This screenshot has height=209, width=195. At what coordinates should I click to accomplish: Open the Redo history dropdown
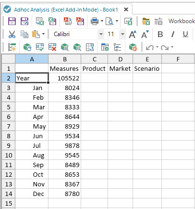(172, 47)
